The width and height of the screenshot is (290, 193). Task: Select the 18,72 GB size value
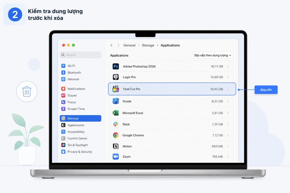point(217,66)
